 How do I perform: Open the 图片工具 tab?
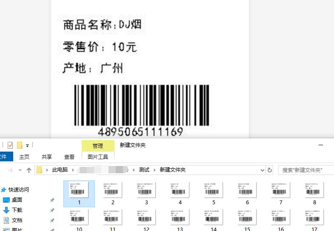[98, 157]
